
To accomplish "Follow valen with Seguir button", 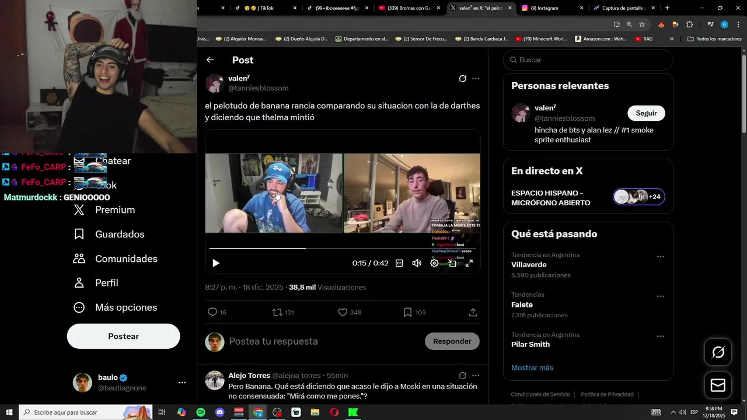I will 646,113.
